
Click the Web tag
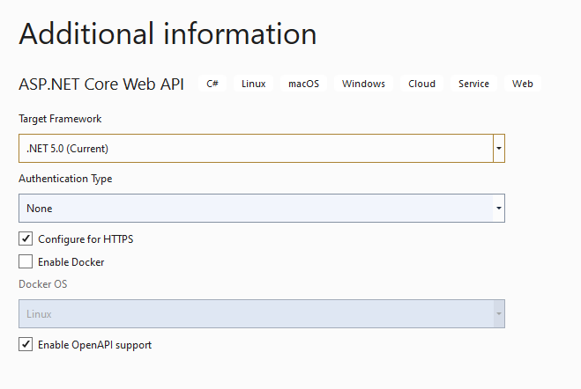coord(523,84)
